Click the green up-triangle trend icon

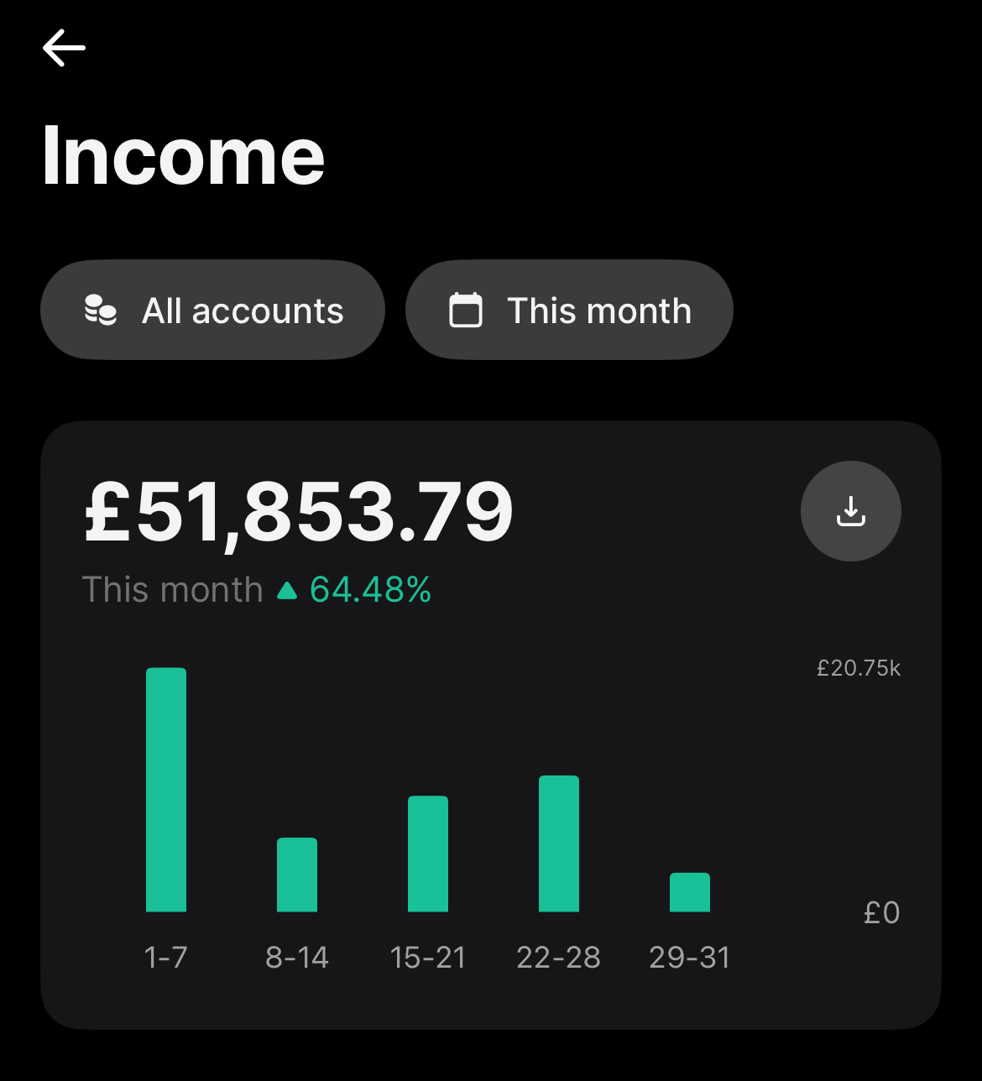click(x=287, y=591)
